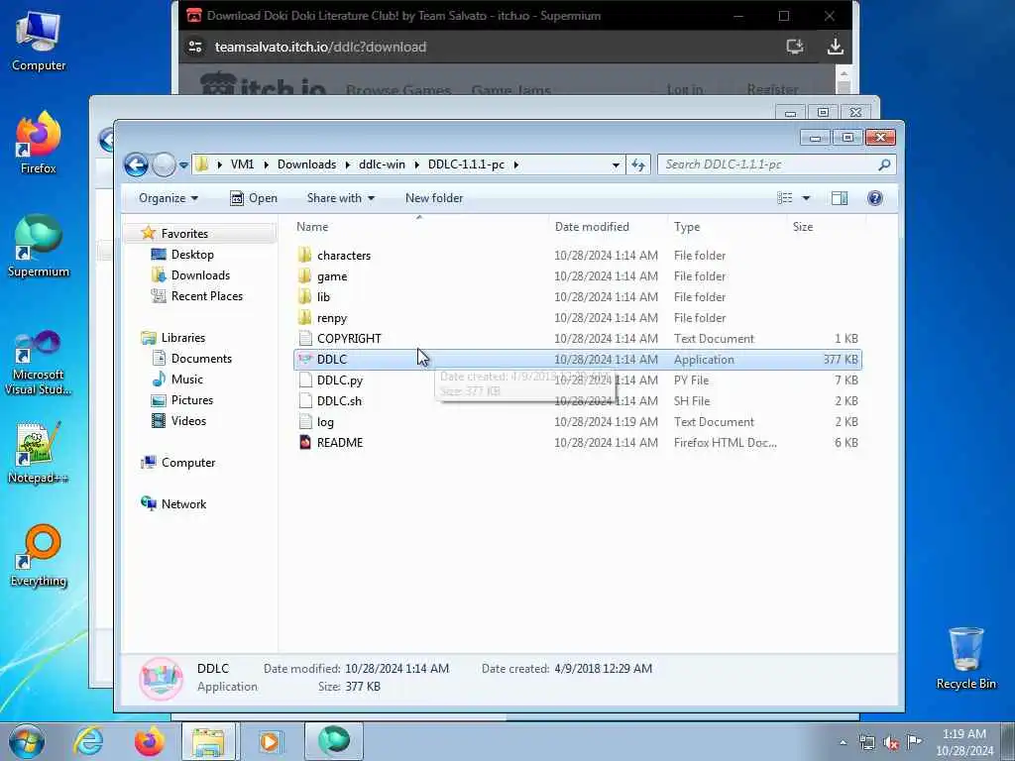Select Favorites in the navigation pane

coord(184,234)
